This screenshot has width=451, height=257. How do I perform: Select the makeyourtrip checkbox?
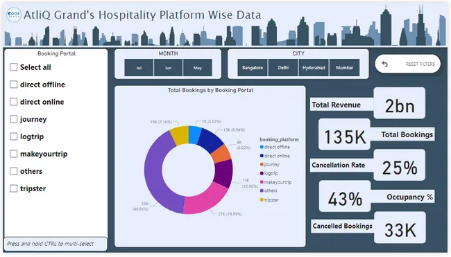click(13, 154)
